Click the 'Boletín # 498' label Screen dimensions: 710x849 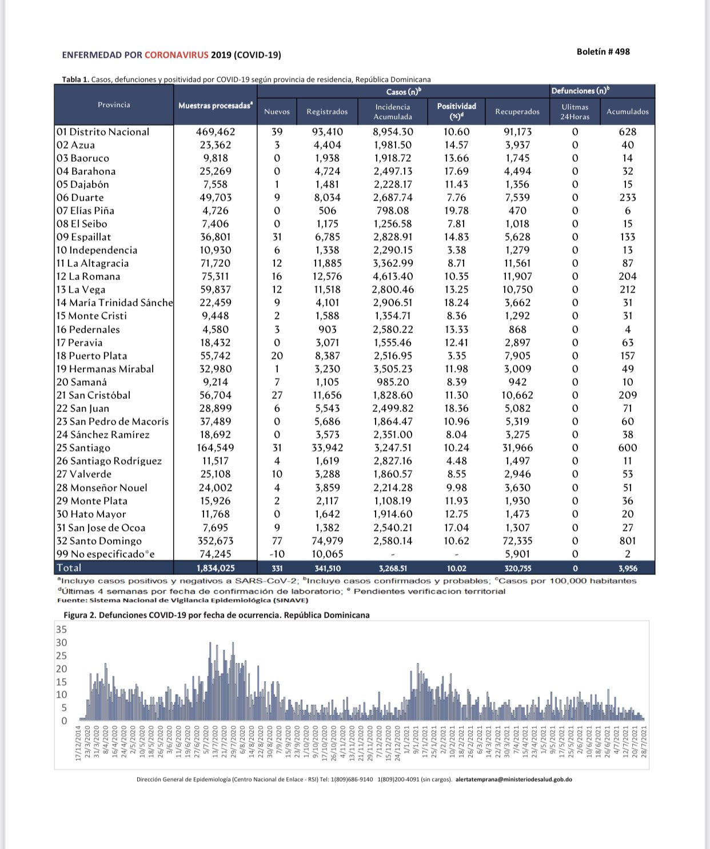pyautogui.click(x=603, y=51)
